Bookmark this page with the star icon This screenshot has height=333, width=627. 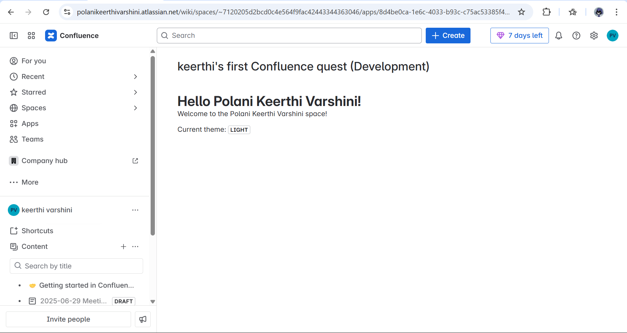point(521,12)
